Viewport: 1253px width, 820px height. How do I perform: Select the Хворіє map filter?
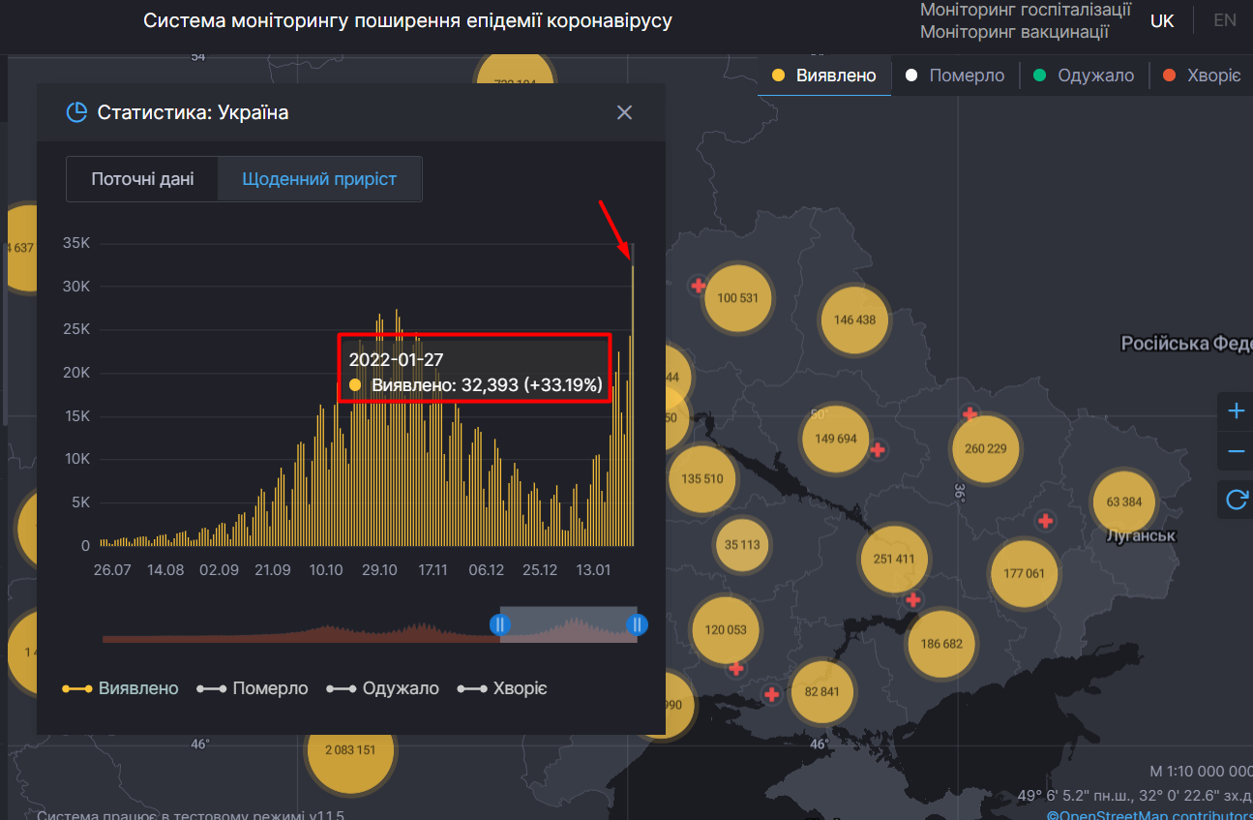1202,76
